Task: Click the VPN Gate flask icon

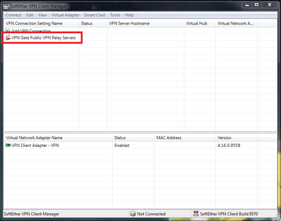Action: tap(8, 38)
